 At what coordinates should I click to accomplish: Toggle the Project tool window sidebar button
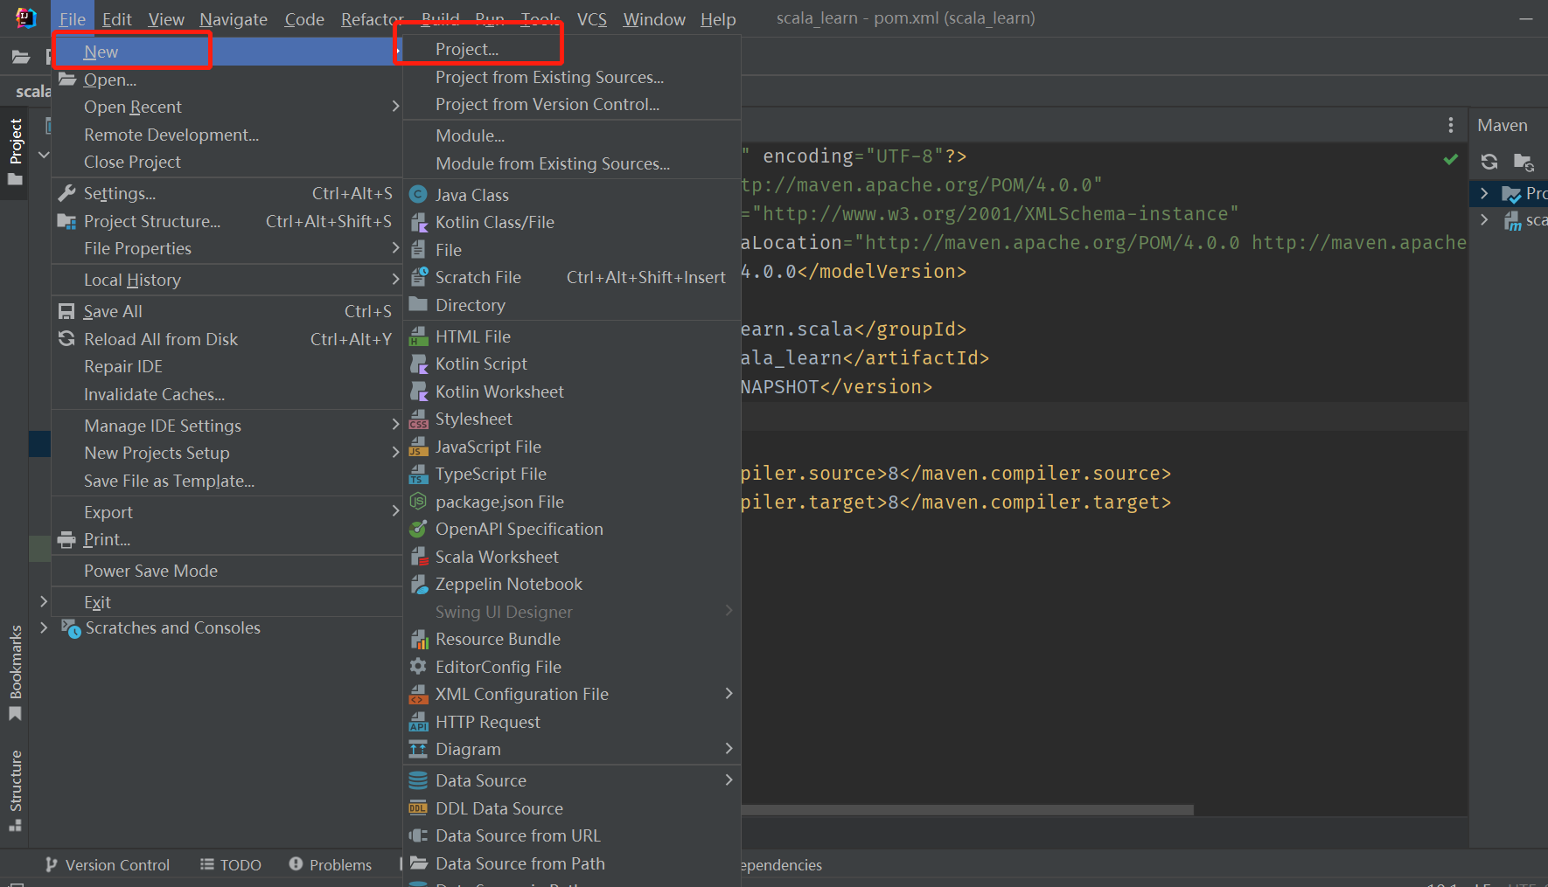[x=15, y=152]
